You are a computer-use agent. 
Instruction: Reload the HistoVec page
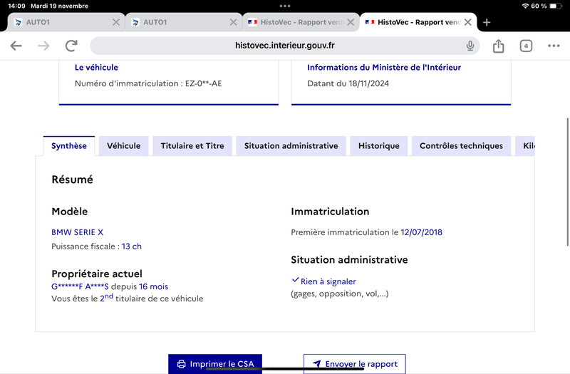click(71, 46)
